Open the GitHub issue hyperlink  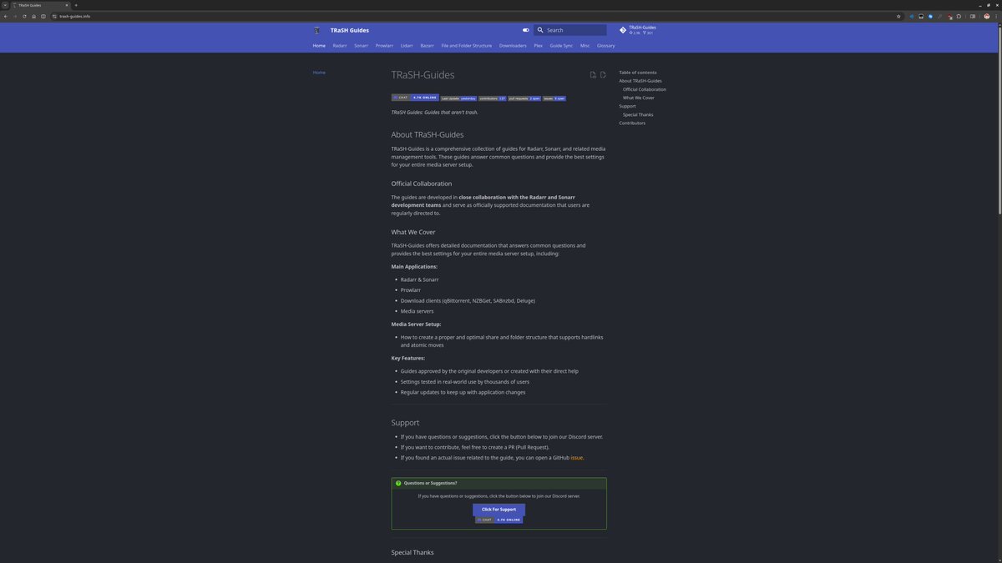tap(577, 458)
